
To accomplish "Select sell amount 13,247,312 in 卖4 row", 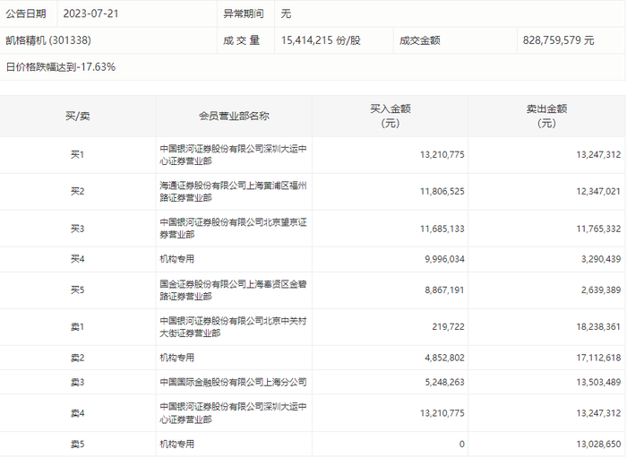I will click(598, 413).
